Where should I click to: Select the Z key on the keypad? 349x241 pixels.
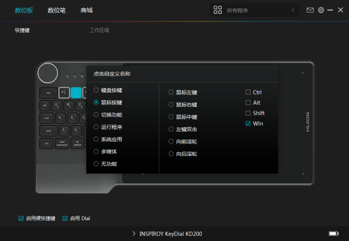tap(64, 131)
